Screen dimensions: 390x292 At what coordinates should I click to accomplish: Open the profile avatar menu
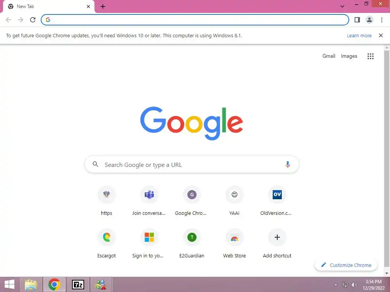[369, 20]
